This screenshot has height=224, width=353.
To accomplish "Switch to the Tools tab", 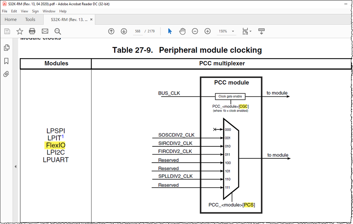I will click(x=30, y=19).
